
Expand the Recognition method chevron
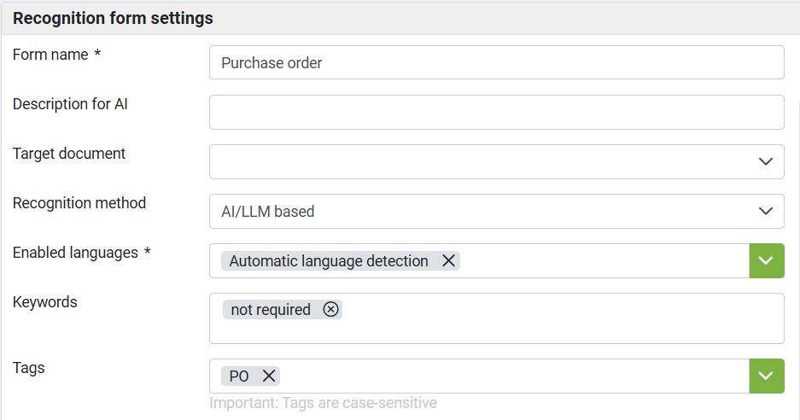pos(766,212)
